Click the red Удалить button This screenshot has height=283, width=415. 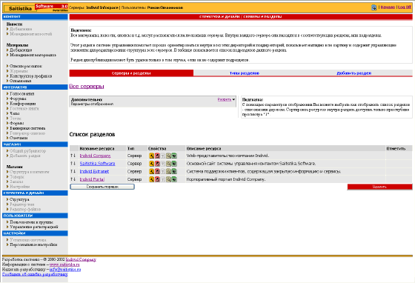[x=379, y=187]
